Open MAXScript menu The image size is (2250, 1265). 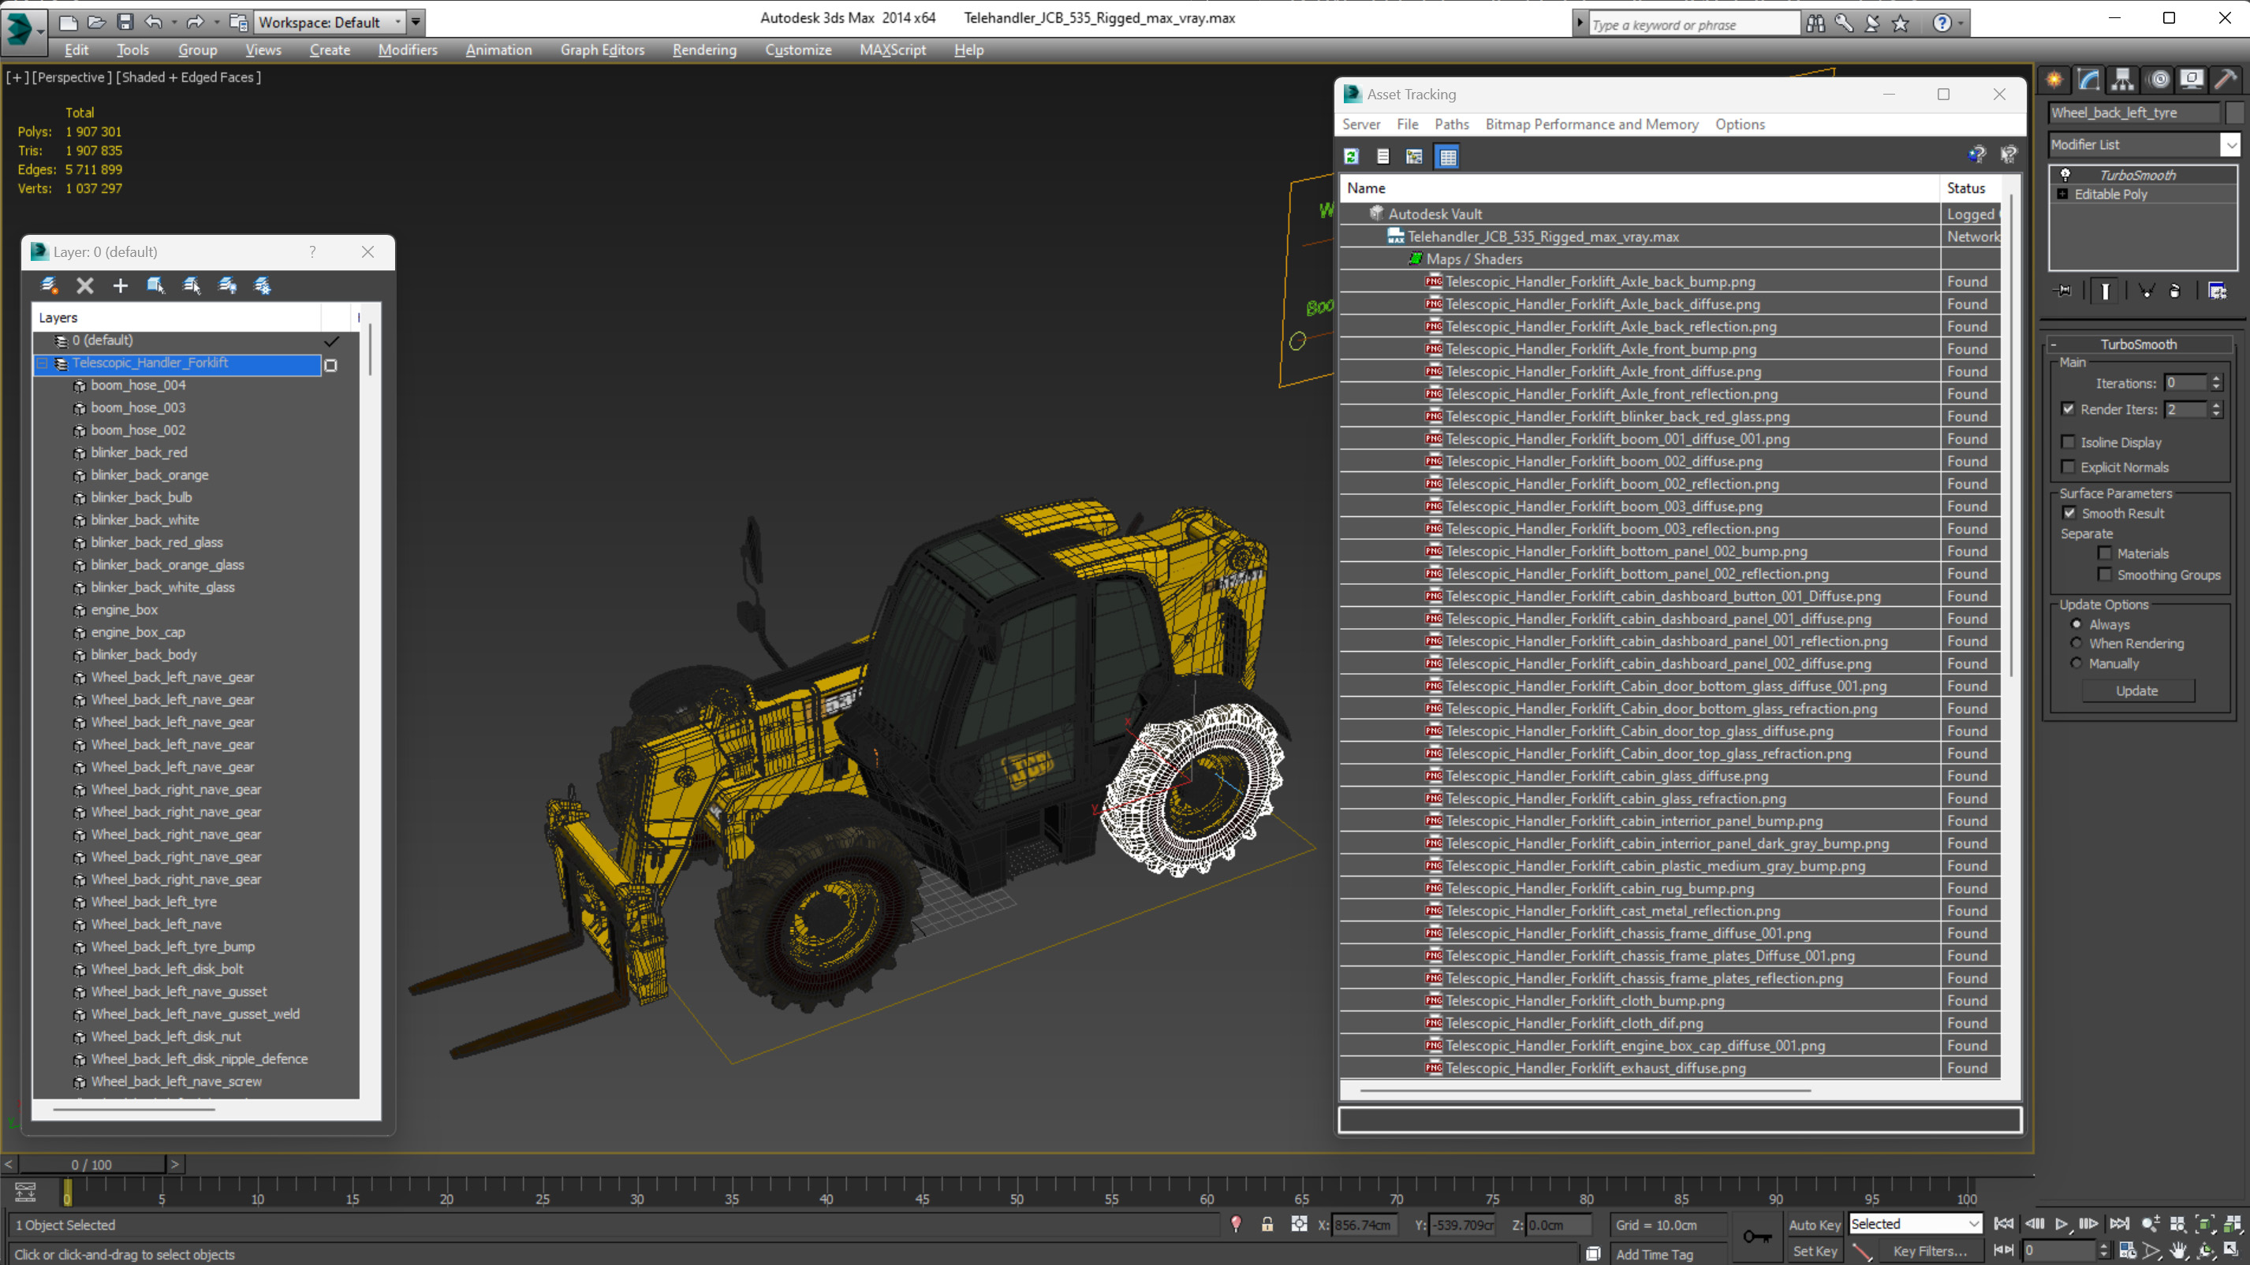tap(892, 50)
